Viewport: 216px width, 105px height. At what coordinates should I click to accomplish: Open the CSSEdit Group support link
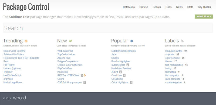70,82
